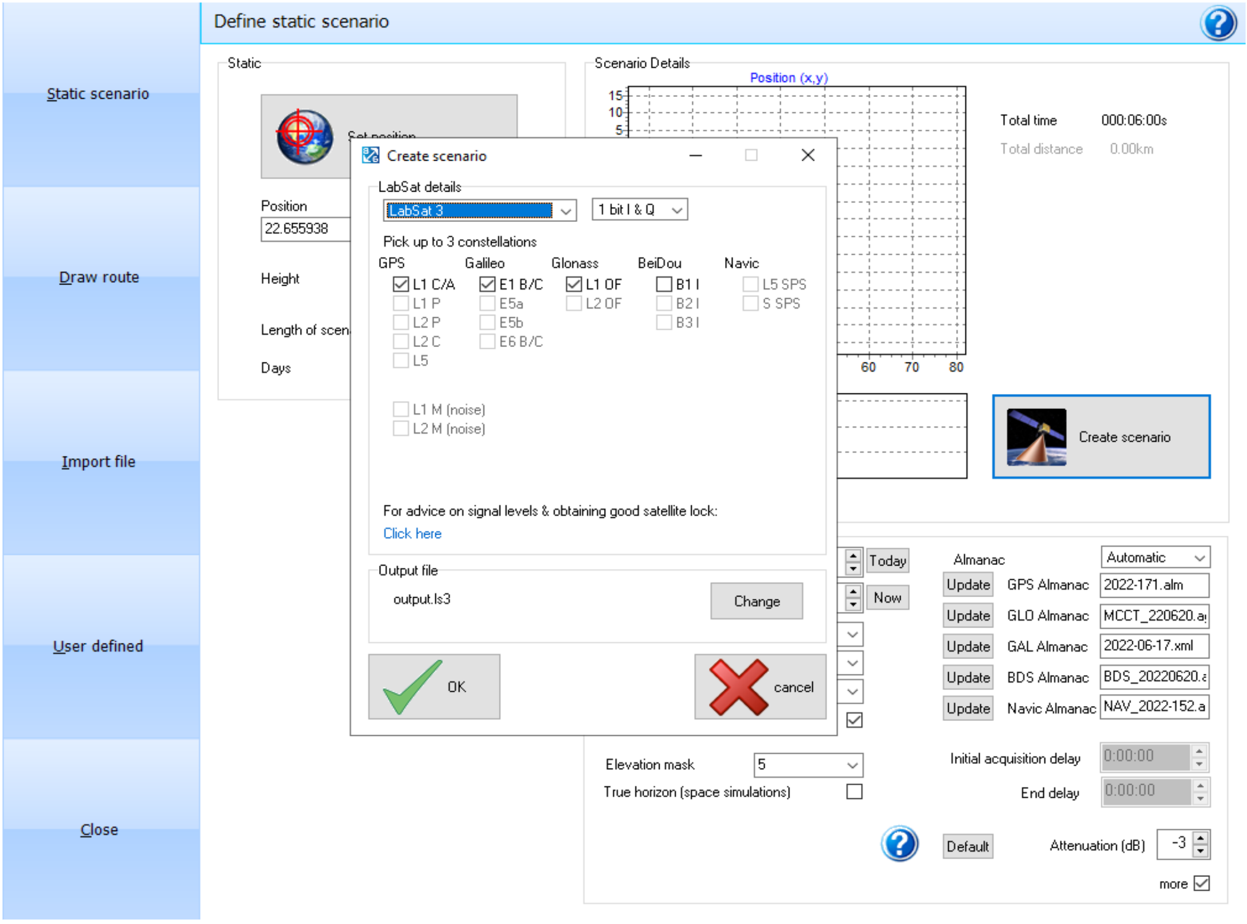Enable BeiDou B1 I checkbox

click(x=664, y=284)
